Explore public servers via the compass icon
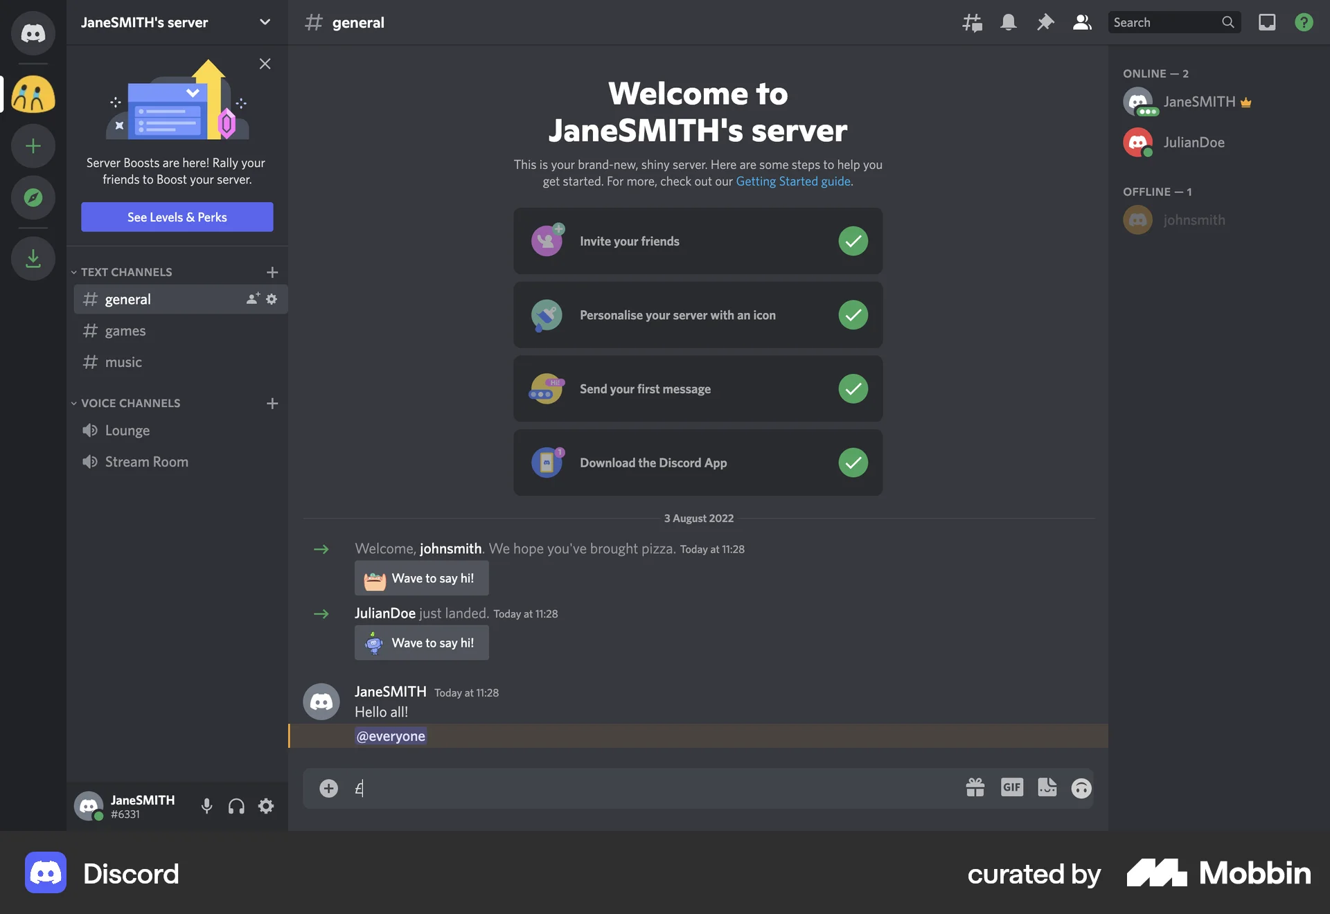 pyautogui.click(x=33, y=197)
